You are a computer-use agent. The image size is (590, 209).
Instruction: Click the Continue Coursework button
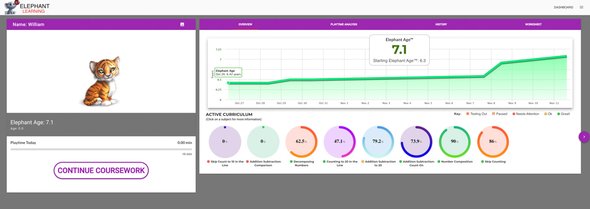(101, 171)
